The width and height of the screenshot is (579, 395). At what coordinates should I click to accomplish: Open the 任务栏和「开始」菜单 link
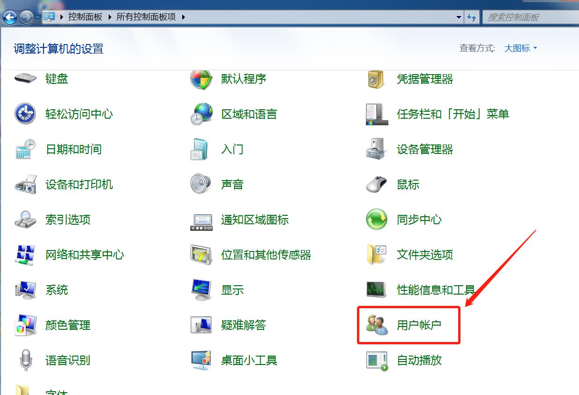point(453,114)
